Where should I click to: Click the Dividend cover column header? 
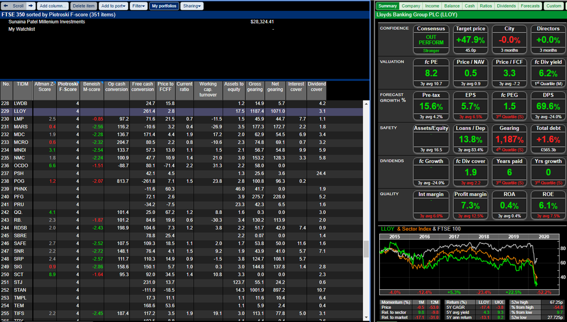tap(317, 90)
